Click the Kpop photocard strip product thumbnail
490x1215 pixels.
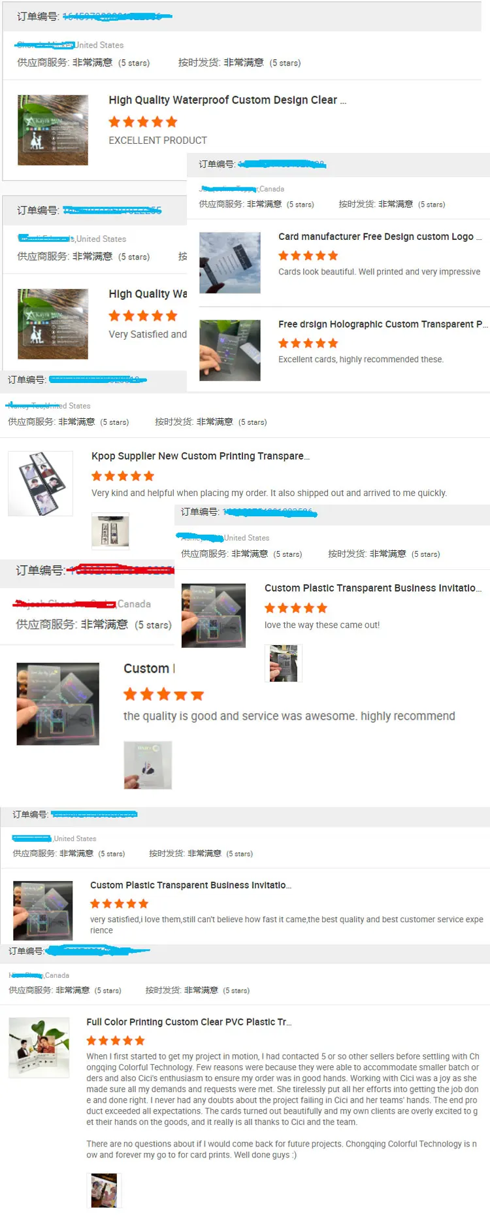click(x=41, y=484)
